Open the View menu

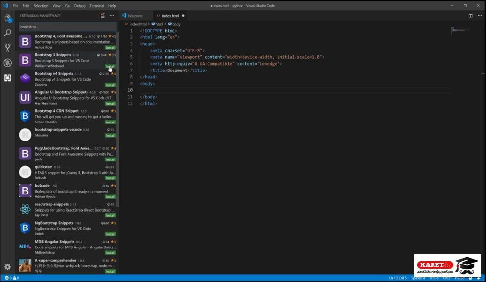click(x=56, y=6)
